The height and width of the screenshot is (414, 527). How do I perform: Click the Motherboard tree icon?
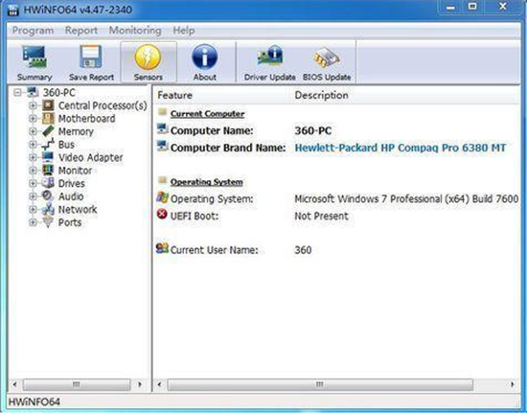point(48,118)
